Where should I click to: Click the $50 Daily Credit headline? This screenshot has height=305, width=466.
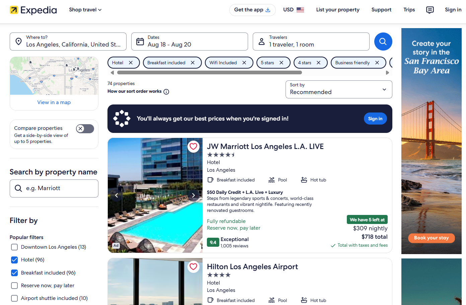click(x=245, y=193)
